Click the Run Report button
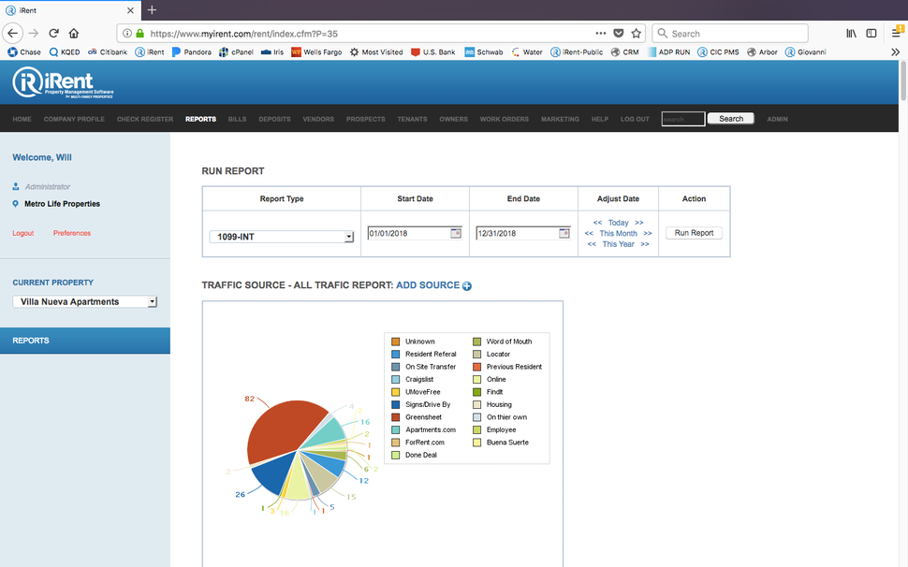Viewport: 908px width, 567px height. (x=694, y=233)
